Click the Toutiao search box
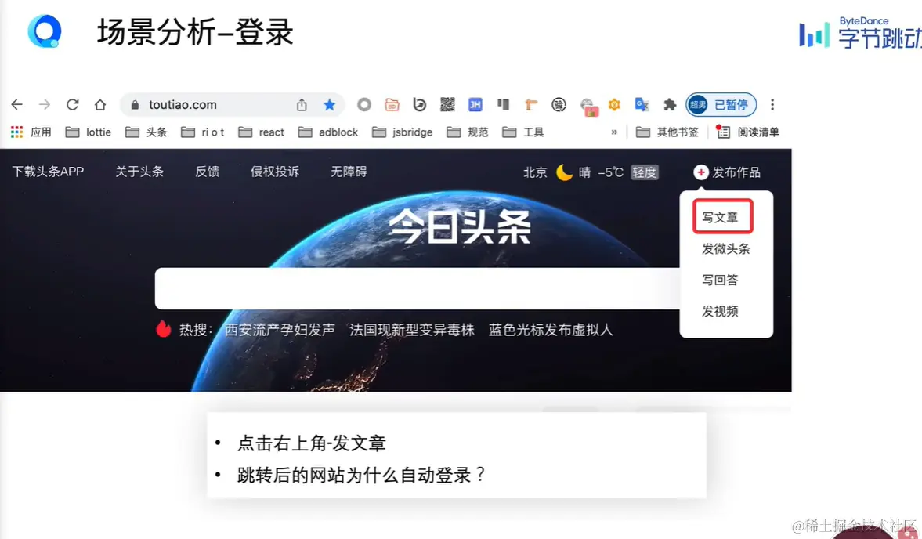Screen dimensions: 922x539 (x=418, y=288)
